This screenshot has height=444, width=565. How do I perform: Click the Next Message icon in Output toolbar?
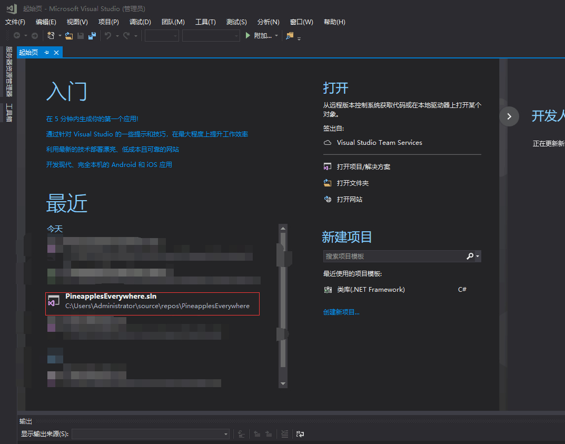pos(269,434)
